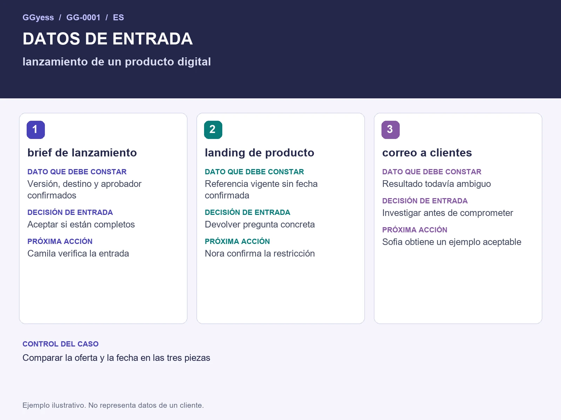Click 'Versión, destino y aprobador confirmados'

[85, 190]
